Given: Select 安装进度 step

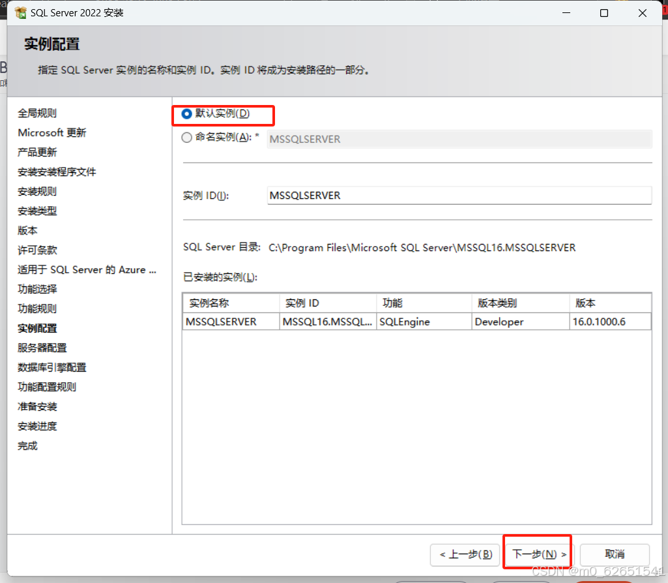Looking at the screenshot, I should click(37, 426).
